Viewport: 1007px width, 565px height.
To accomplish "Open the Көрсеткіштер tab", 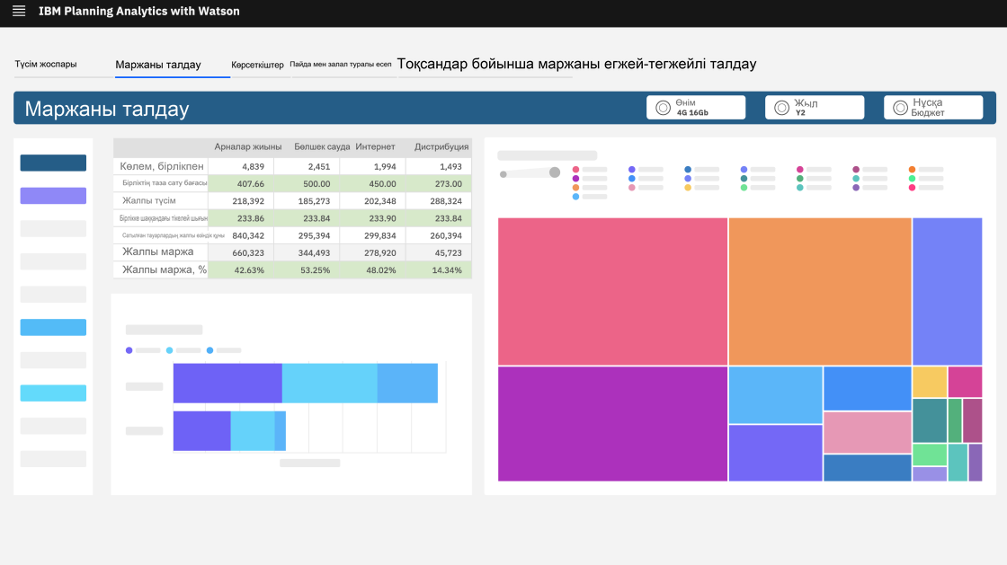I will [x=257, y=65].
